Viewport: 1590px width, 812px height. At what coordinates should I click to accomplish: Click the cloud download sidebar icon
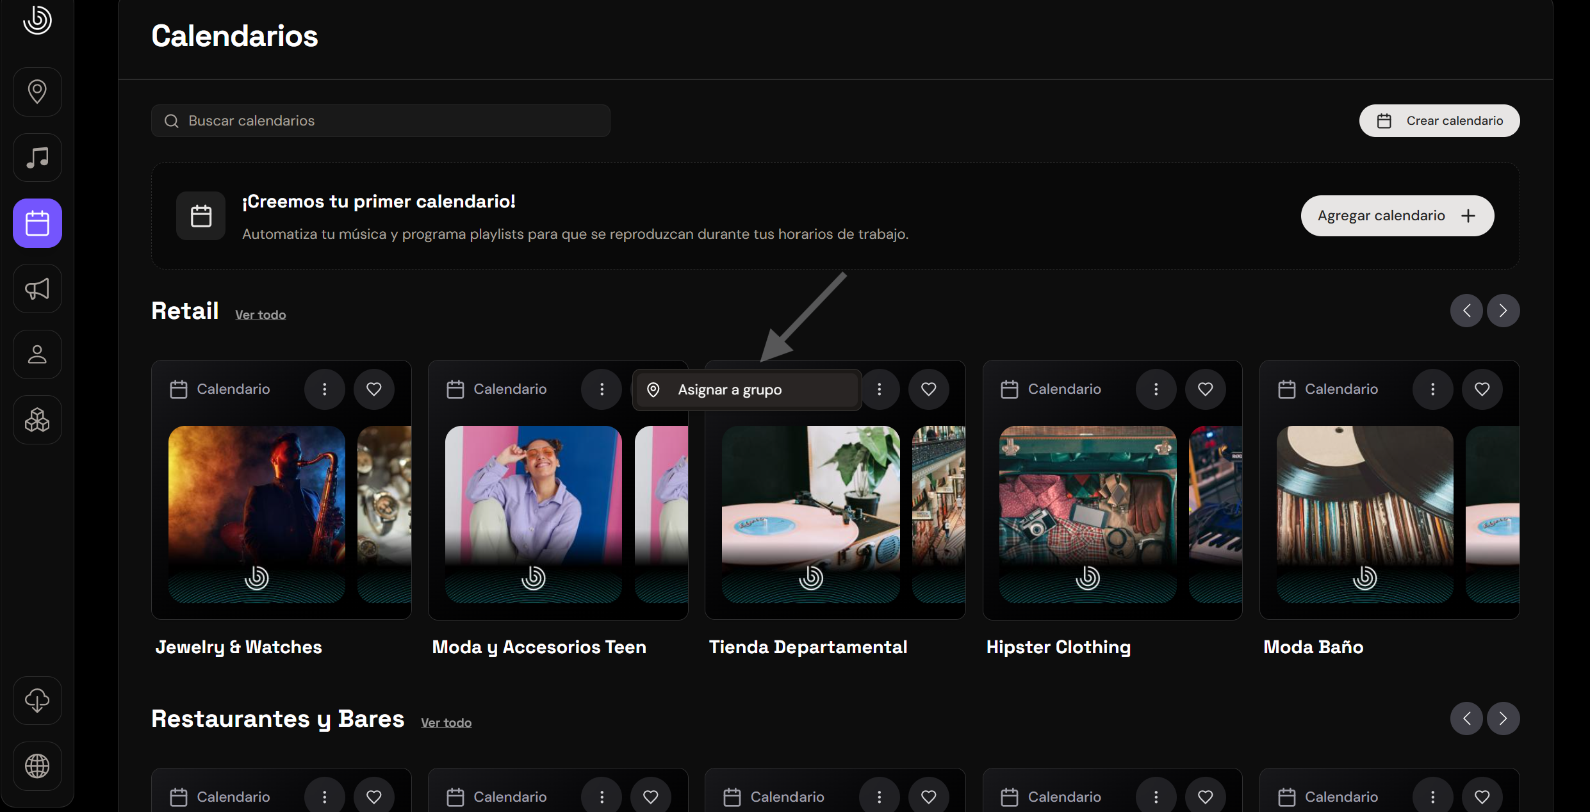[x=37, y=701]
